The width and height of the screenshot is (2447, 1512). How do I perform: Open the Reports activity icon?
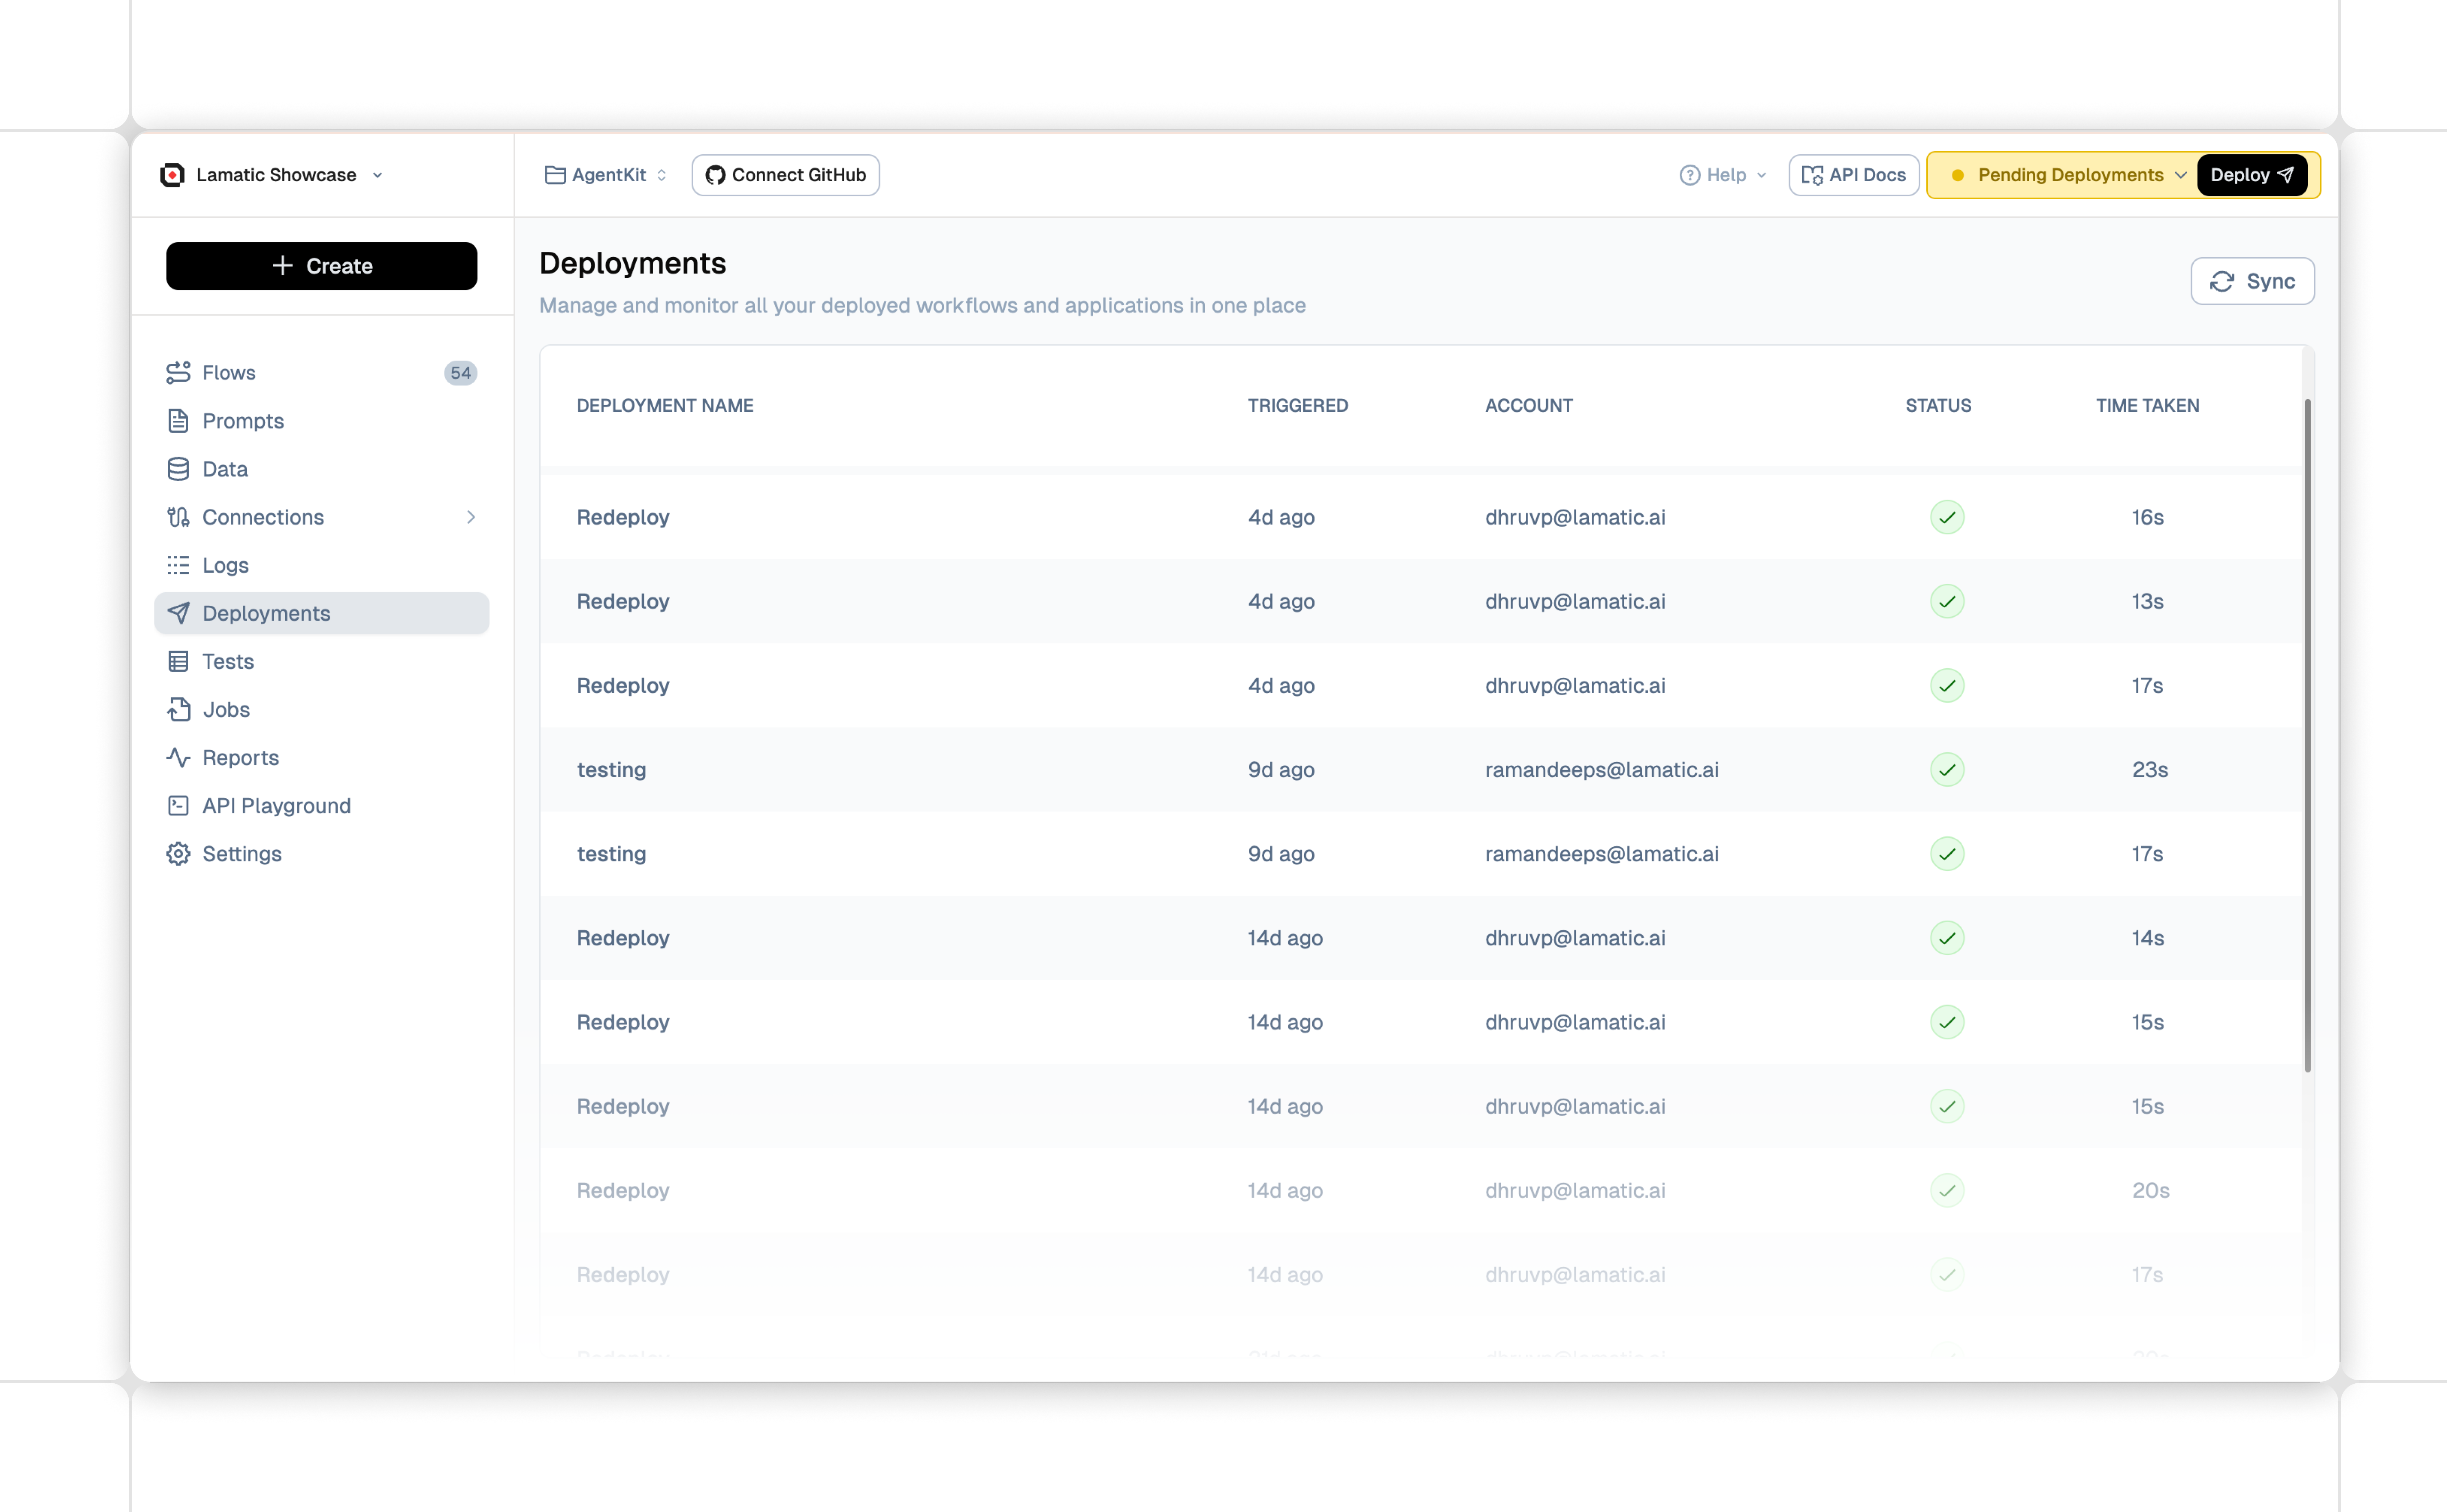[x=179, y=757]
